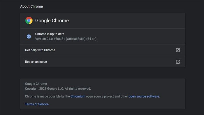Click the Google Chrome title text
This screenshot has height=115, width=204.
point(52,21)
